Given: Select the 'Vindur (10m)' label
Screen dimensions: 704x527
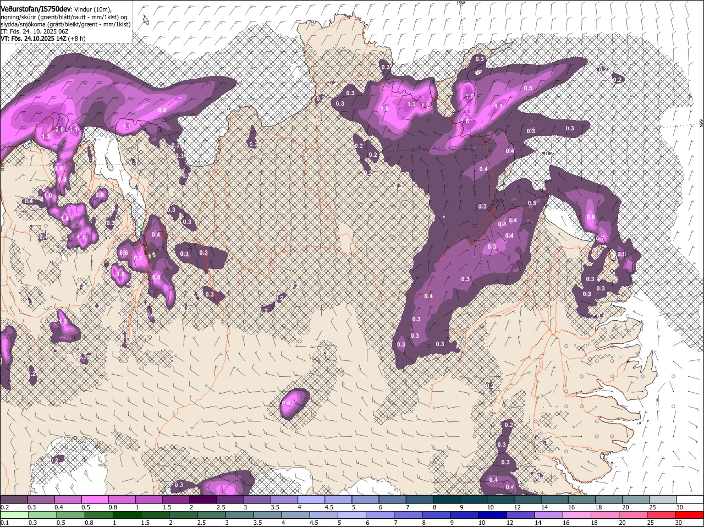Looking at the screenshot, I should 92,9.
